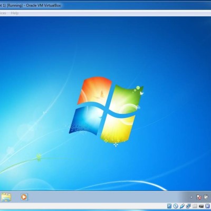211x211 pixels.
Task: Toggle the video capture camera icon
Action: tap(201, 206)
